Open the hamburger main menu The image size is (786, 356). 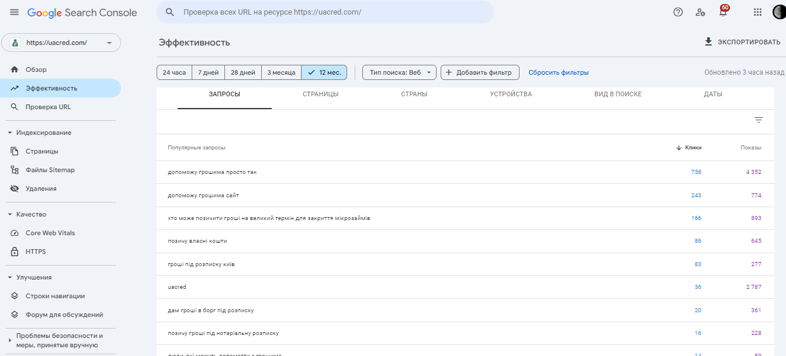coord(14,12)
